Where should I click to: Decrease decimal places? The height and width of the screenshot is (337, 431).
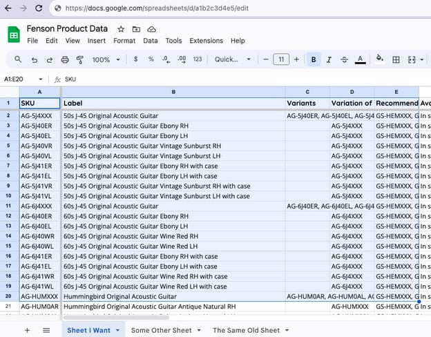pyautogui.click(x=166, y=59)
